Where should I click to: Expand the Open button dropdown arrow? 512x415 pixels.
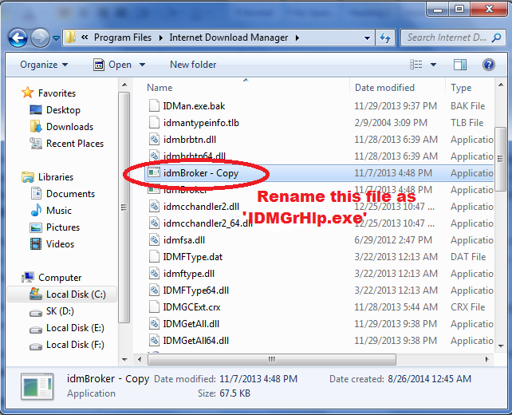pos(143,65)
